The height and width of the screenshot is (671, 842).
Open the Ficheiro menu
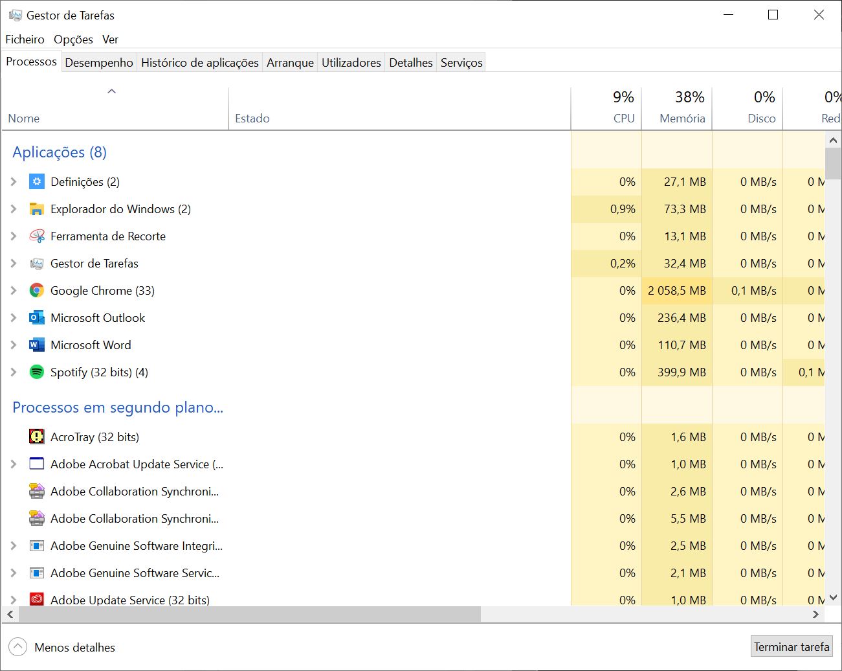(25, 40)
